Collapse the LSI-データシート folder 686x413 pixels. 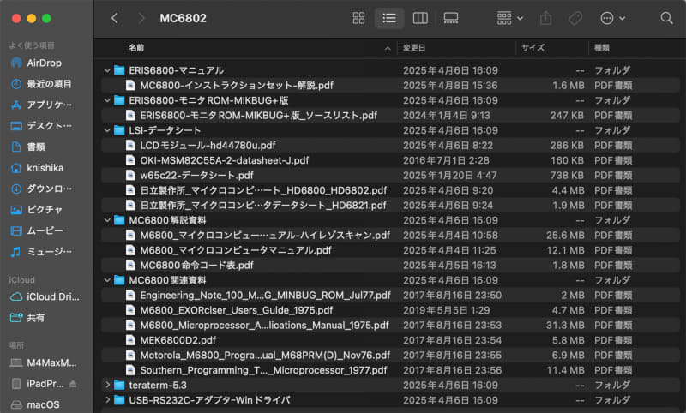[107, 130]
